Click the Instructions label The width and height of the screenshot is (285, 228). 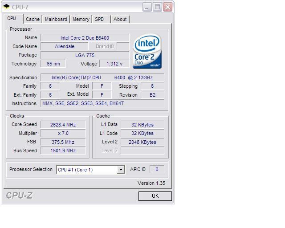click(24, 103)
